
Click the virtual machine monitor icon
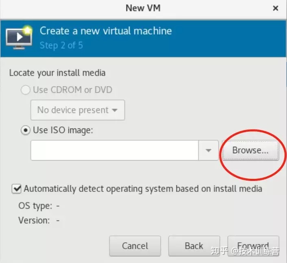pos(19,37)
